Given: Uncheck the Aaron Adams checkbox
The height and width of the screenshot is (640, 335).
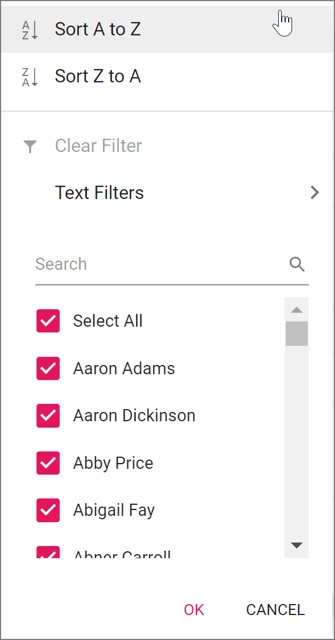Looking at the screenshot, I should pos(48,368).
